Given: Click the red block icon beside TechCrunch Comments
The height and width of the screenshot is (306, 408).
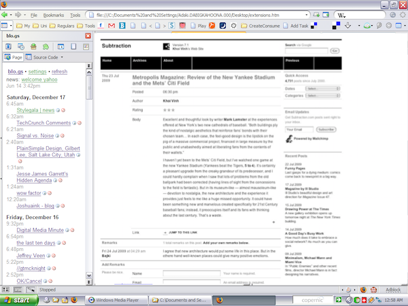Looking at the screenshot, I should 81,123.
